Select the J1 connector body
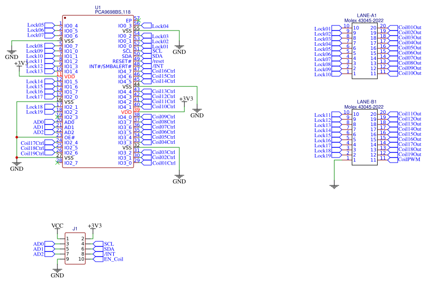Viewport: 427px width, 284px height. [x=75, y=248]
